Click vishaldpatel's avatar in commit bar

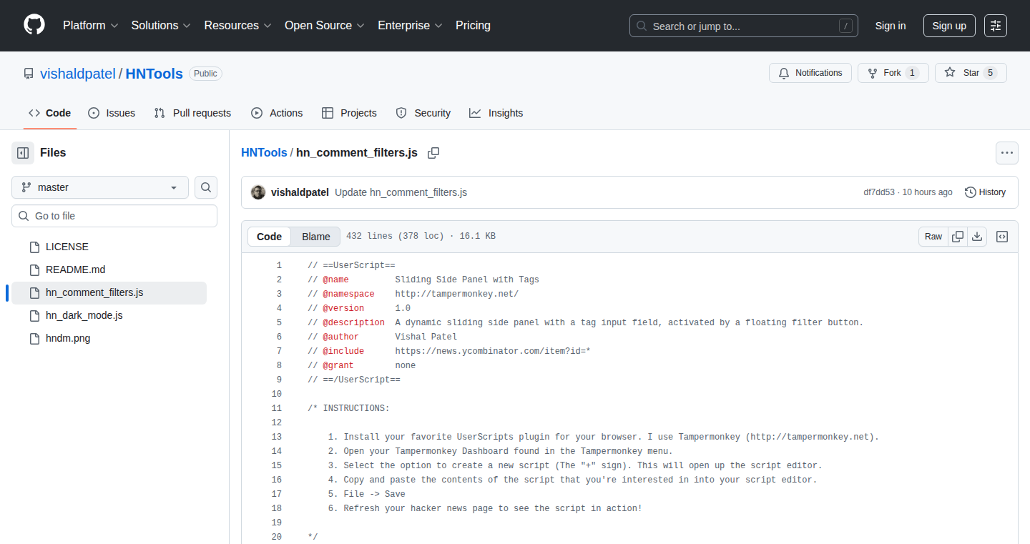[x=258, y=192]
